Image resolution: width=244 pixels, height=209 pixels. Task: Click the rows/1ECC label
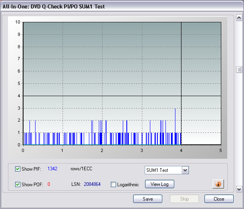[81, 169]
